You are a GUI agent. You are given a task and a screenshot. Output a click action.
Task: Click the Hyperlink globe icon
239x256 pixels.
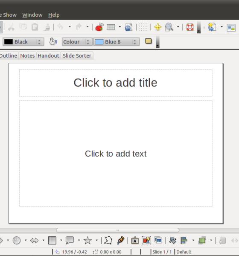point(128,27)
